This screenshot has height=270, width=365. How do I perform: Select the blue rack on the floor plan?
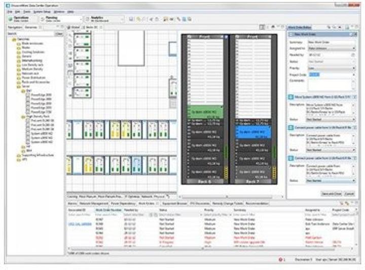coord(136,165)
